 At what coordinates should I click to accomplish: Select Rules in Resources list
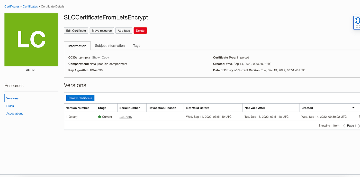[10, 106]
